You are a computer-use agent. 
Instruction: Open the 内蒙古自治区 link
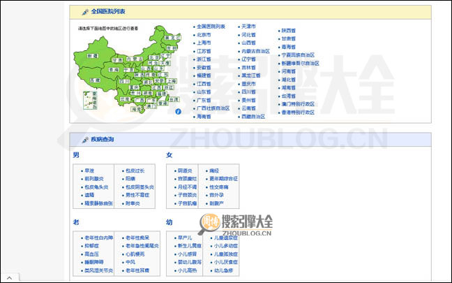tap(256, 51)
